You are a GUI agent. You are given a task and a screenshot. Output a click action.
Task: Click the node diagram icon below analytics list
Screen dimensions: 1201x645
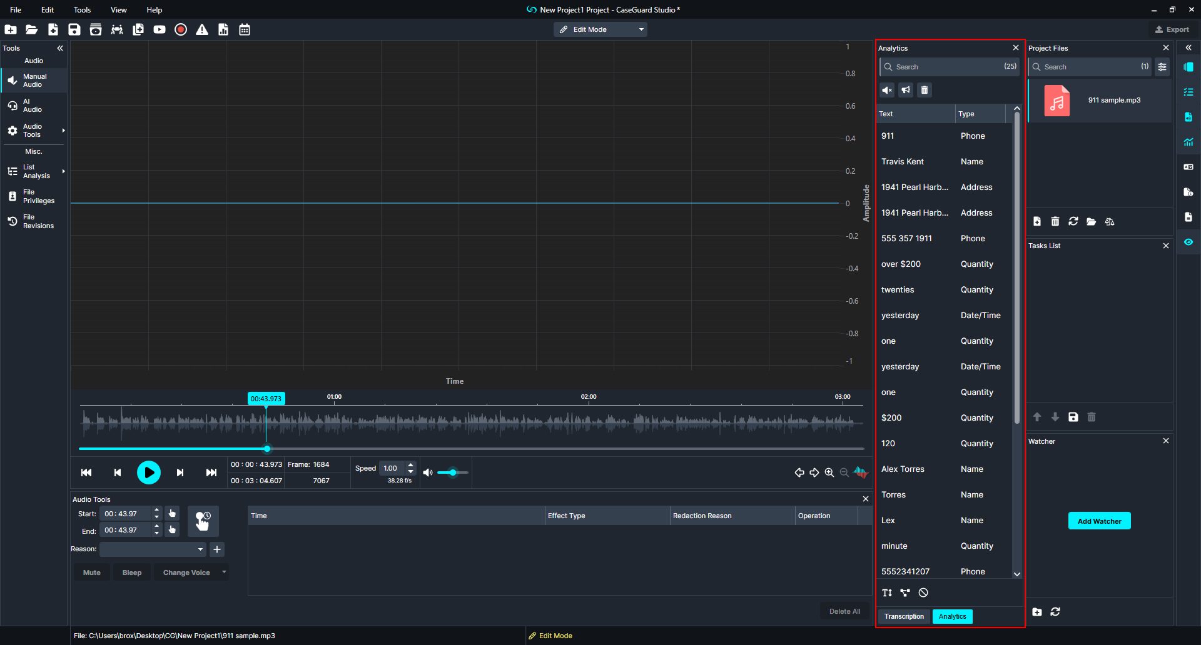[x=905, y=592]
